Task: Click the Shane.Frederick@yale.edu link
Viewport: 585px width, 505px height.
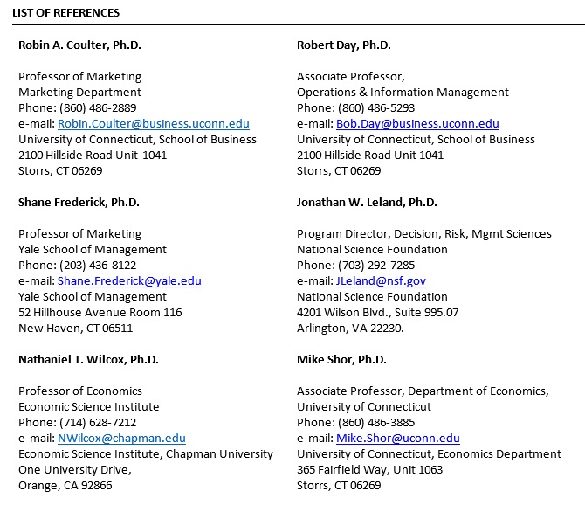Action: (x=129, y=280)
